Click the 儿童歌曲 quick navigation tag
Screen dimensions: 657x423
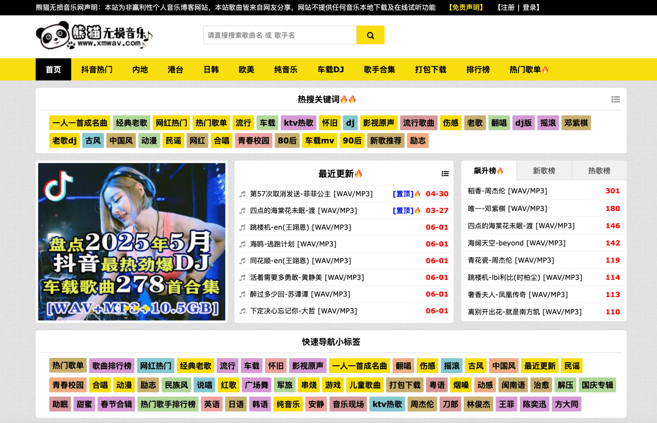point(365,385)
